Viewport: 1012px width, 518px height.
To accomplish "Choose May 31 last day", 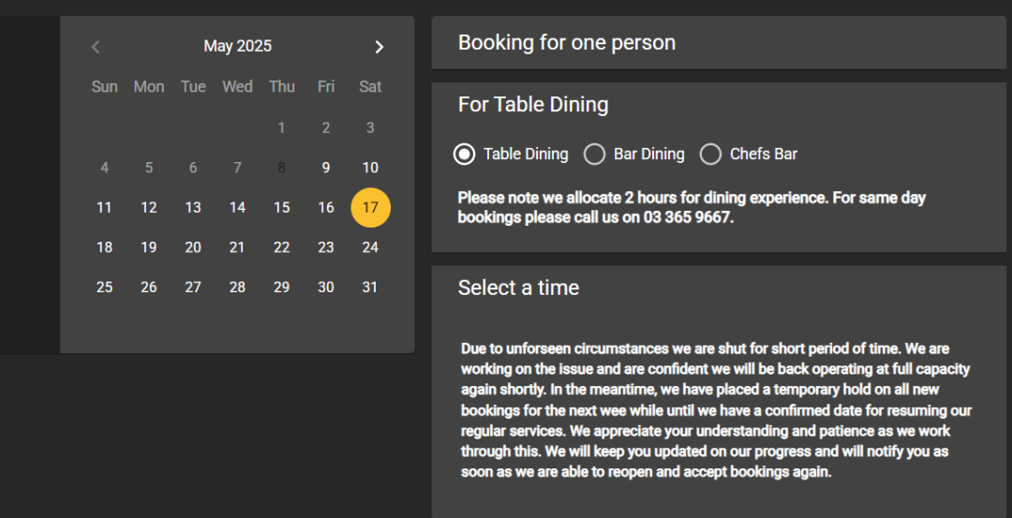I will tap(370, 288).
